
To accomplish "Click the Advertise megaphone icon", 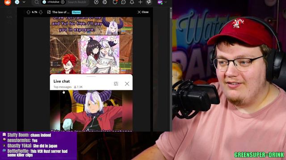I will click(x=149, y=2).
